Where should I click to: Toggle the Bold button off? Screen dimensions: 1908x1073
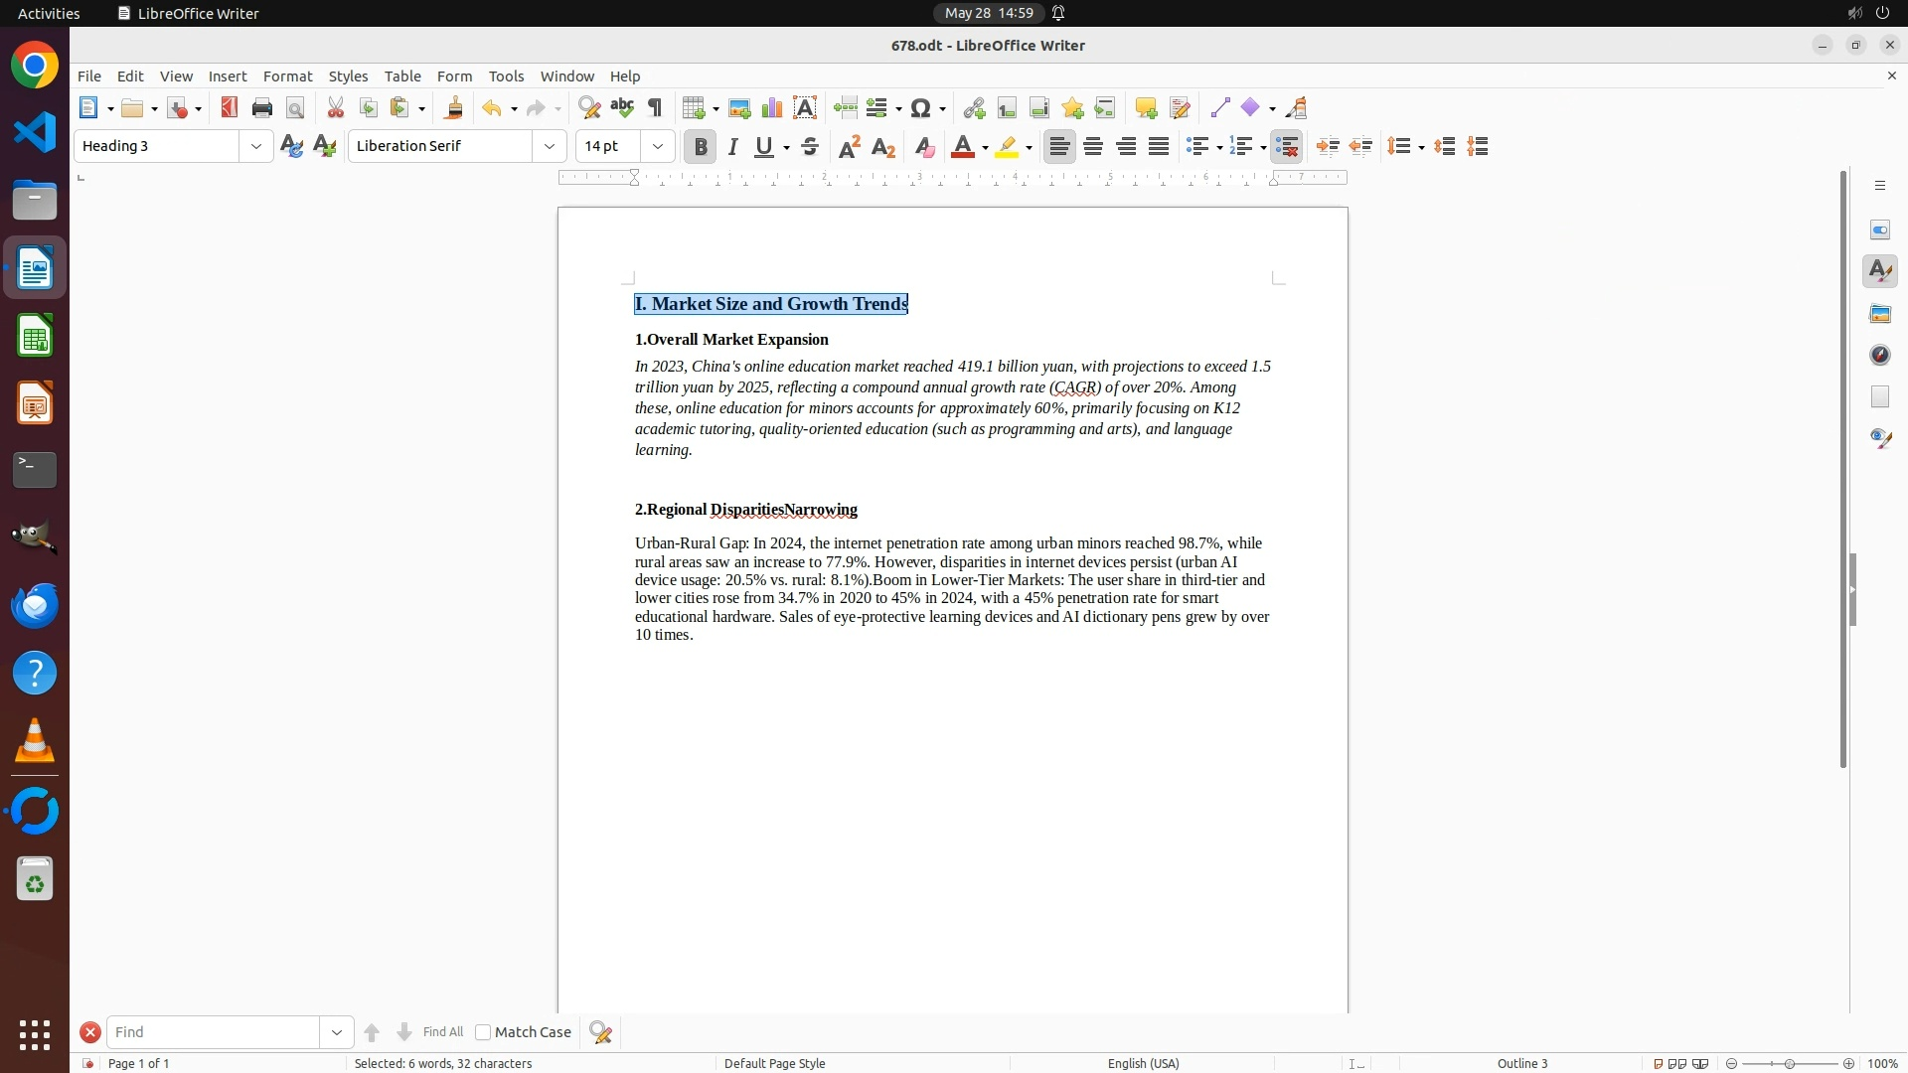(x=701, y=147)
